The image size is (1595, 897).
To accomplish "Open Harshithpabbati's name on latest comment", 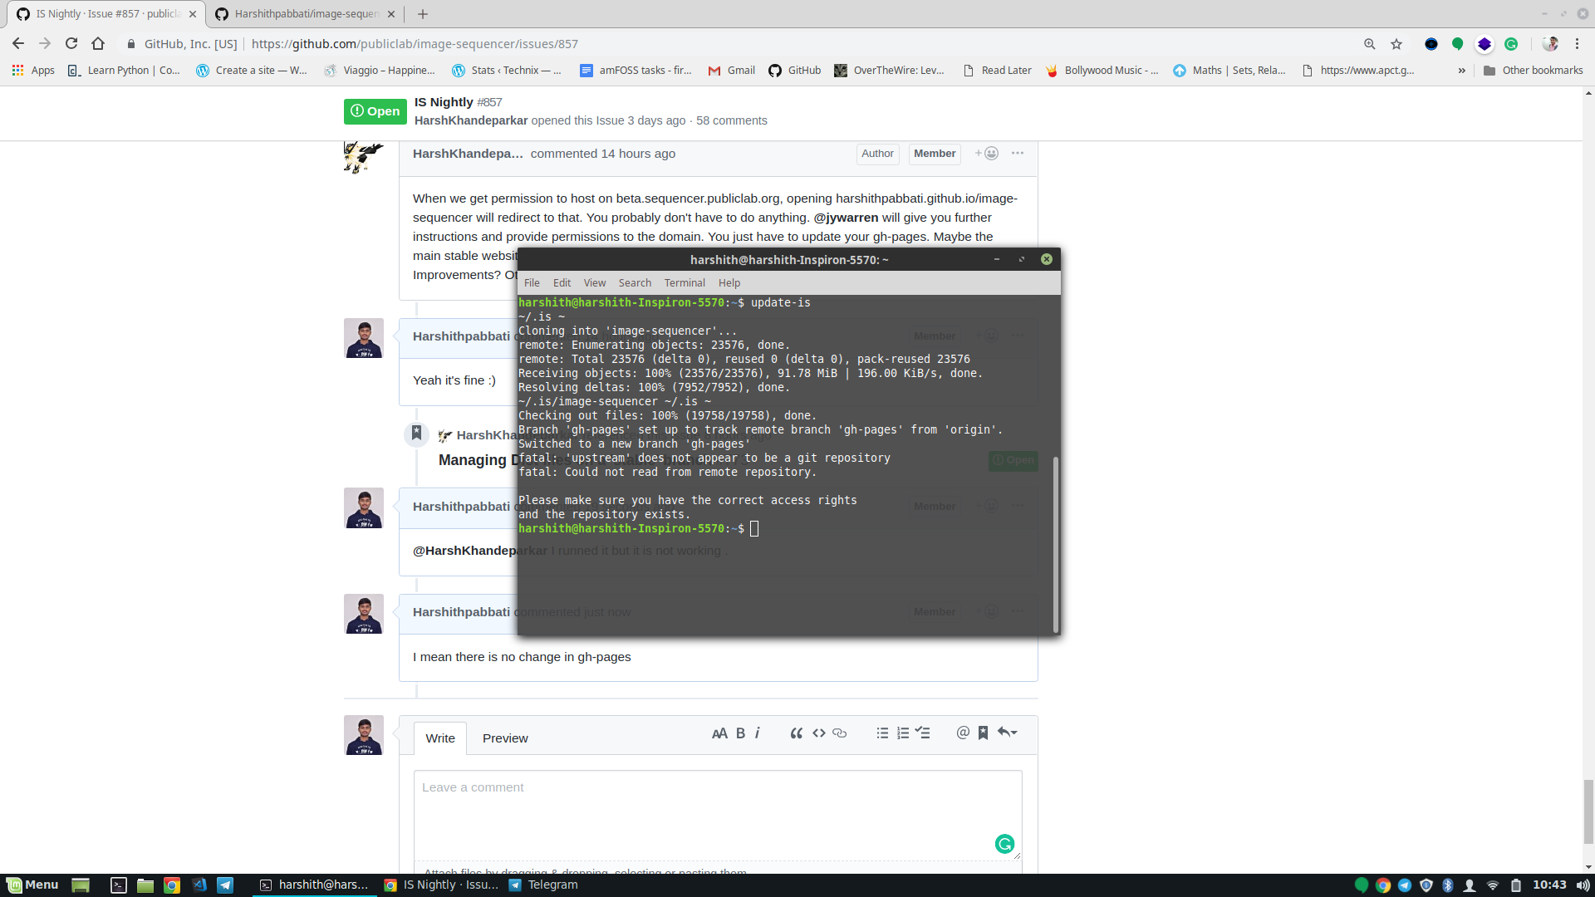I will coord(461,612).
